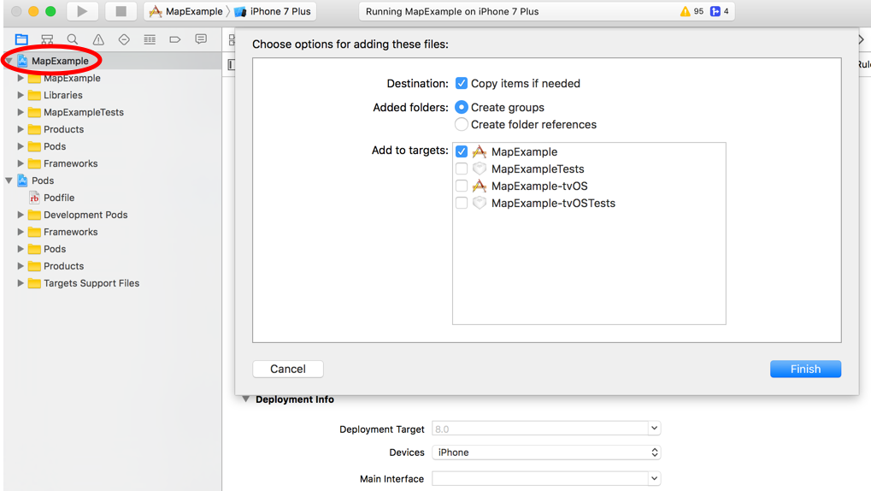Select the Pods folder inside the Pods project
The width and height of the screenshot is (871, 491).
(x=55, y=249)
